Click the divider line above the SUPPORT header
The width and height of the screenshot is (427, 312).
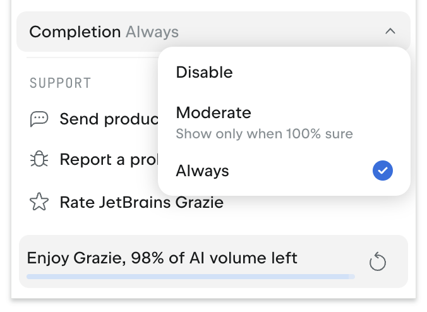[x=88, y=57]
